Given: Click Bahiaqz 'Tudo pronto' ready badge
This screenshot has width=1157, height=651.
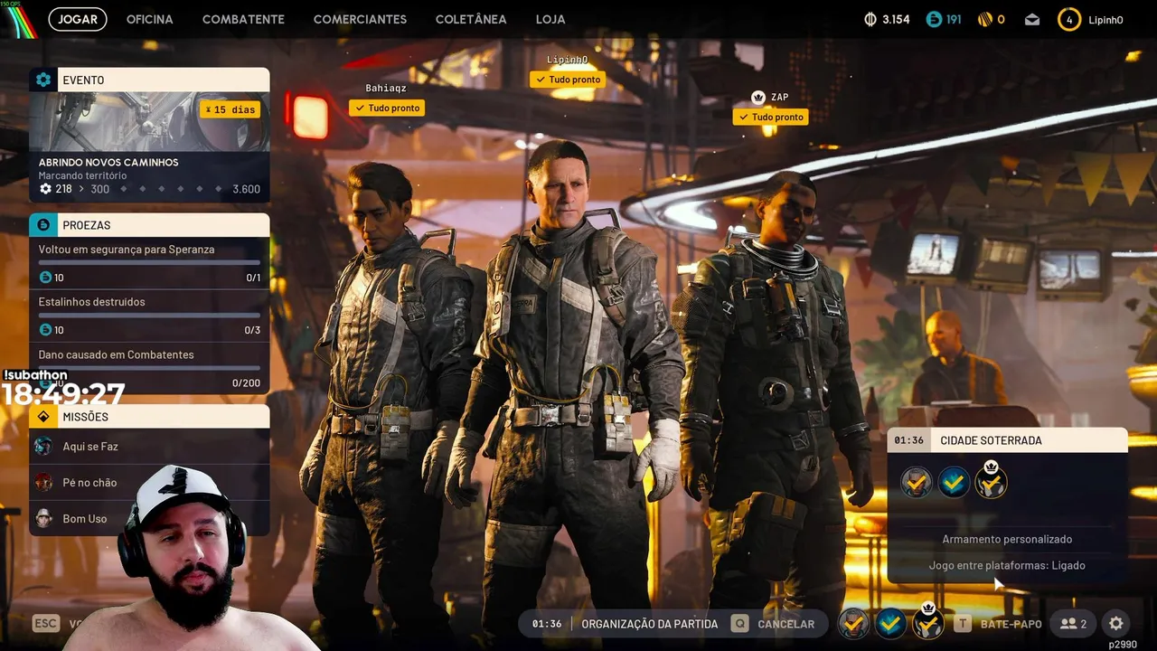Looking at the screenshot, I should (x=387, y=108).
